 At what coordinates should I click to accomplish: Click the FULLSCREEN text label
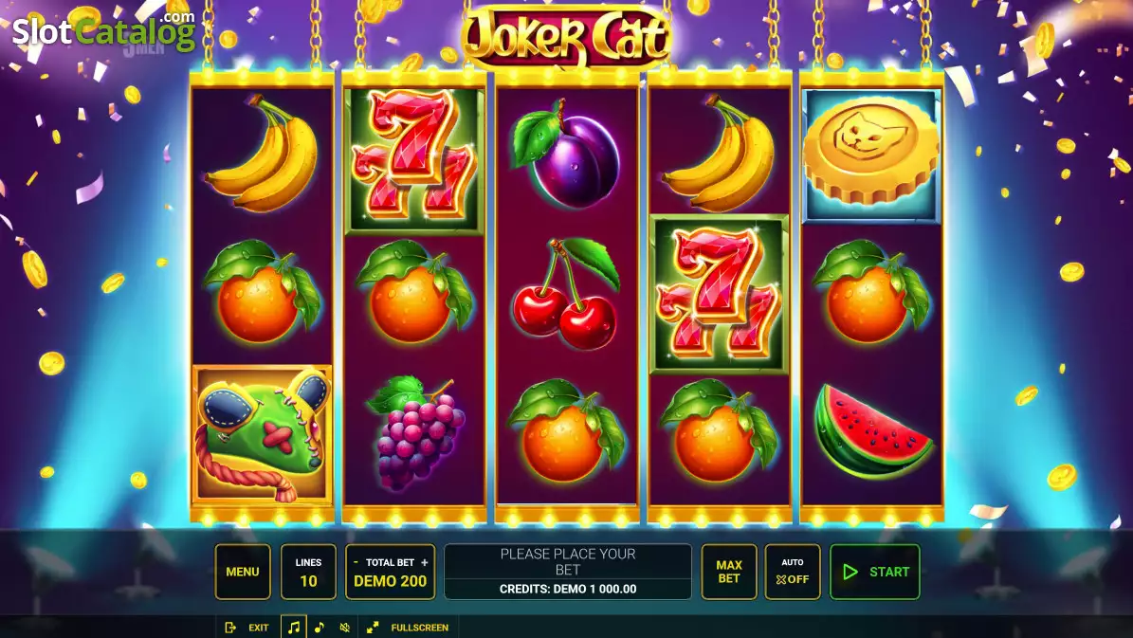[420, 628]
